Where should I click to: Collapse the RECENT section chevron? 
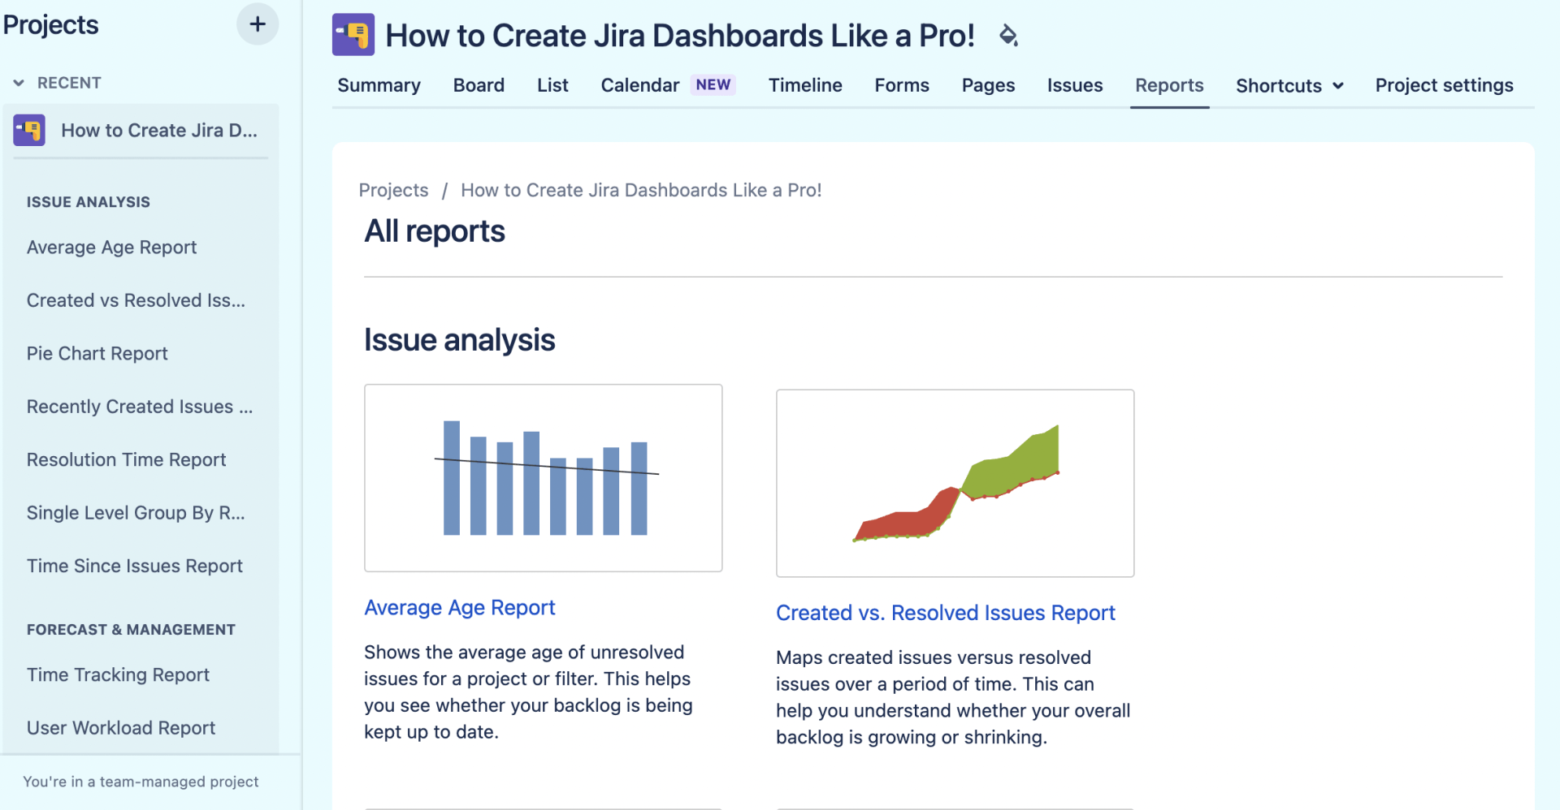19,83
